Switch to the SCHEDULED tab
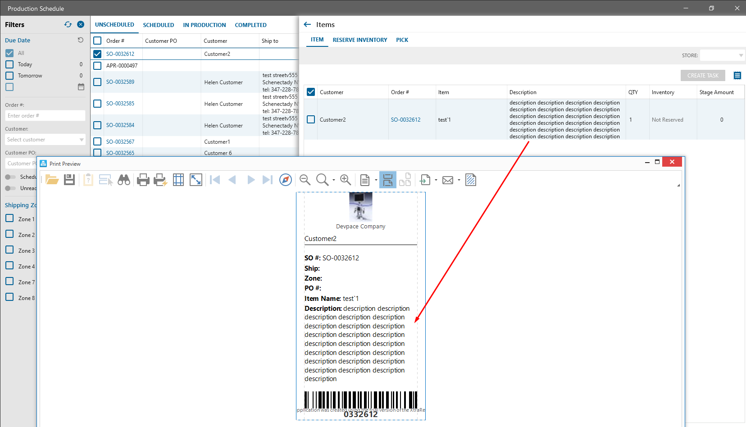Viewport: 746px width, 427px height. pyautogui.click(x=159, y=25)
